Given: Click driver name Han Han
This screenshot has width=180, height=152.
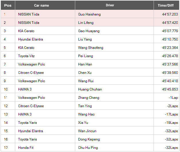Looking at the screenshot, I should [85, 64].
